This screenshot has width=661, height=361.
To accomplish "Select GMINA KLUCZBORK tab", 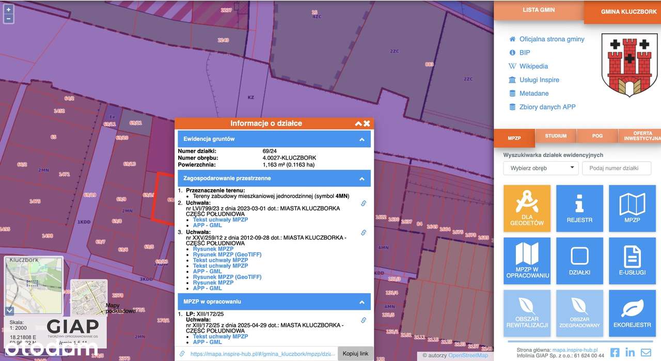I will pyautogui.click(x=622, y=11).
